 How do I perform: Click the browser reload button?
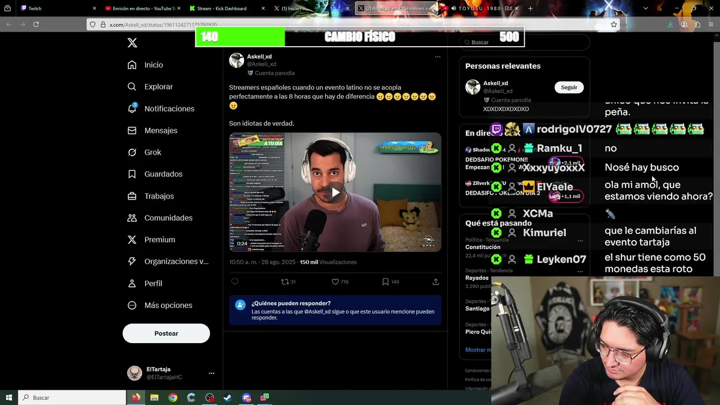[x=36, y=24]
